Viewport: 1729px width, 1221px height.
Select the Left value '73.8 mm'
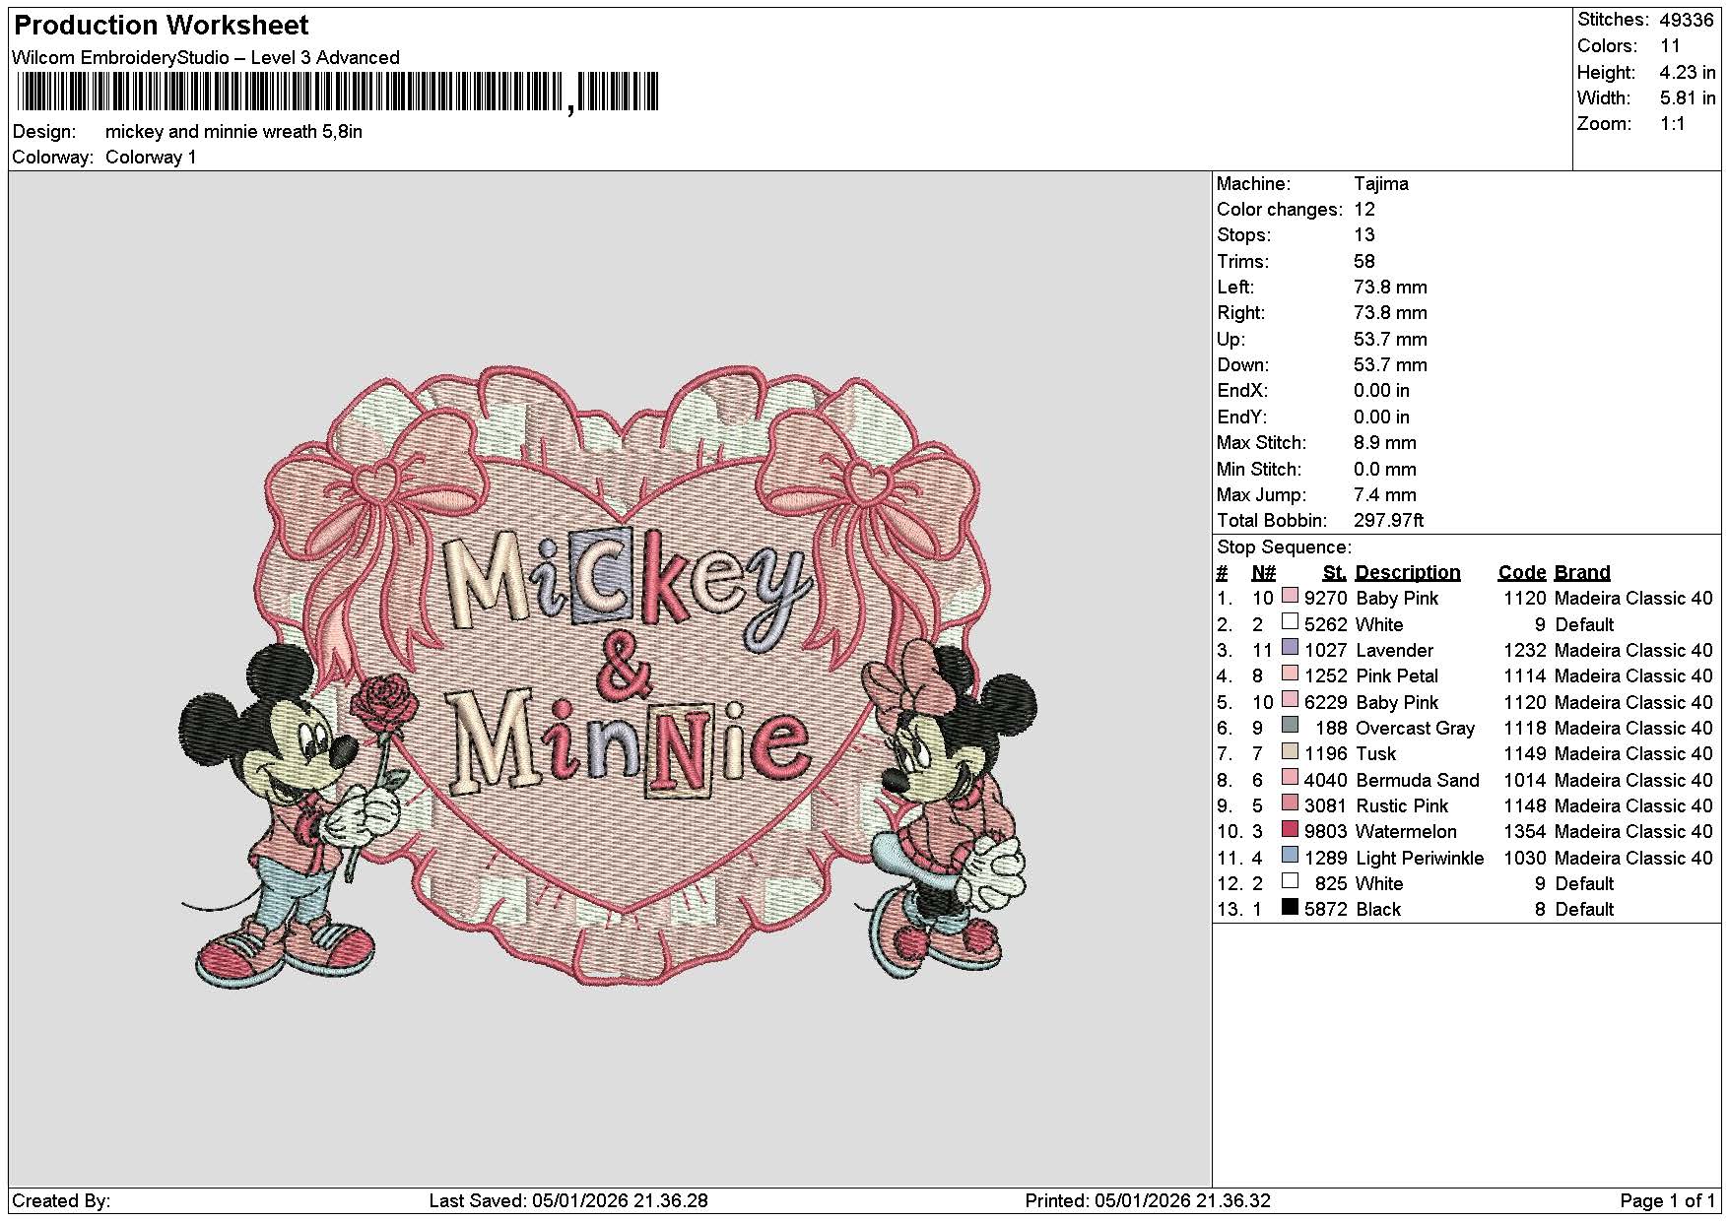(1390, 287)
